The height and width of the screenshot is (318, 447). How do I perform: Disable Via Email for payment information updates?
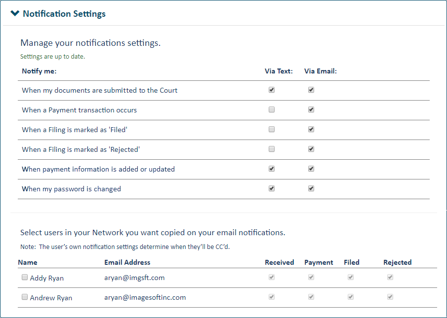coord(311,169)
